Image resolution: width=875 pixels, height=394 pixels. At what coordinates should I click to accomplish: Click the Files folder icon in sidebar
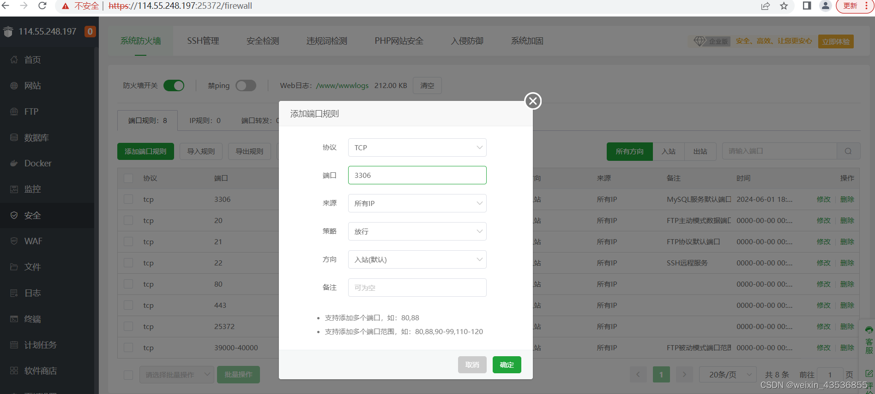(x=14, y=267)
